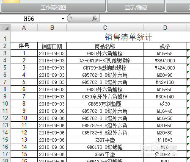Click 2018-09-03 date cell in row 3
The width and height of the screenshot is (190, 162).
(x=52, y=53)
